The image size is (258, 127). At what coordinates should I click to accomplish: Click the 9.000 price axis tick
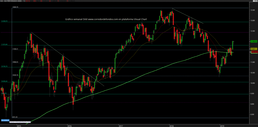tap(253, 104)
